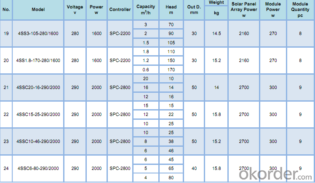Click the Solar Panel Array Power header
Image resolution: width=315 pixels, height=183 pixels.
click(x=244, y=9)
